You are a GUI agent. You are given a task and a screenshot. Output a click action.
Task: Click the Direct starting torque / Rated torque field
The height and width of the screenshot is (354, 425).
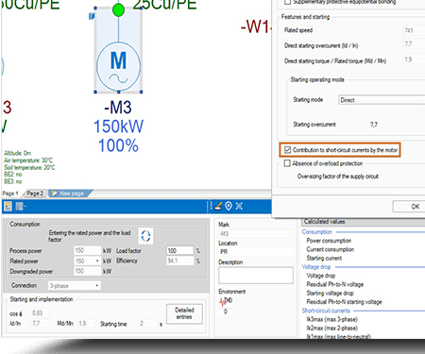tap(414, 59)
